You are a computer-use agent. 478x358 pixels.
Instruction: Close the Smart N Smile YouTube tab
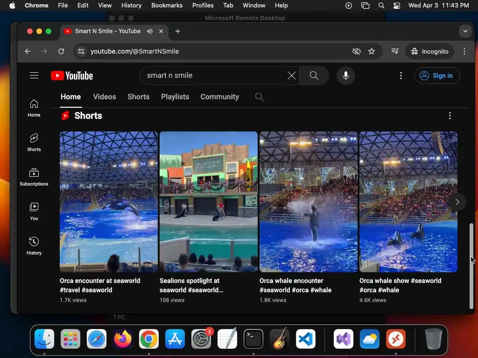tap(161, 31)
